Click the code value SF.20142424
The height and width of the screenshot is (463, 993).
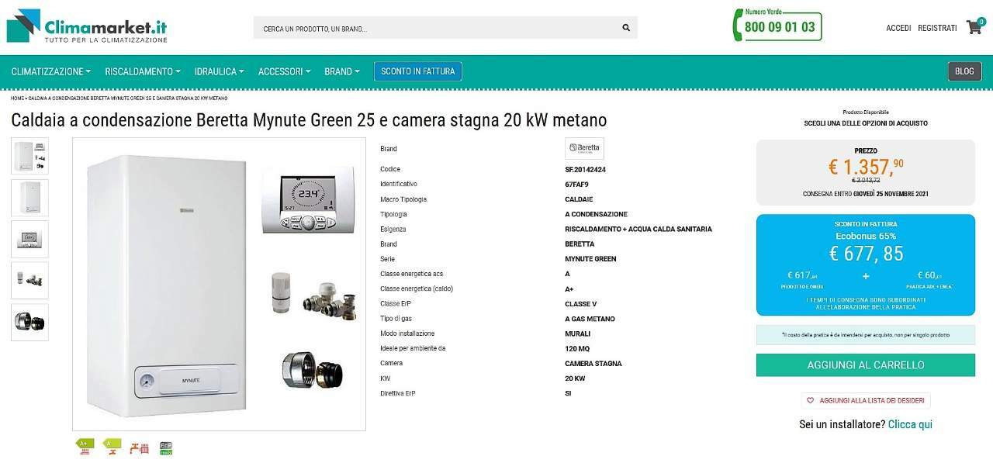point(586,169)
